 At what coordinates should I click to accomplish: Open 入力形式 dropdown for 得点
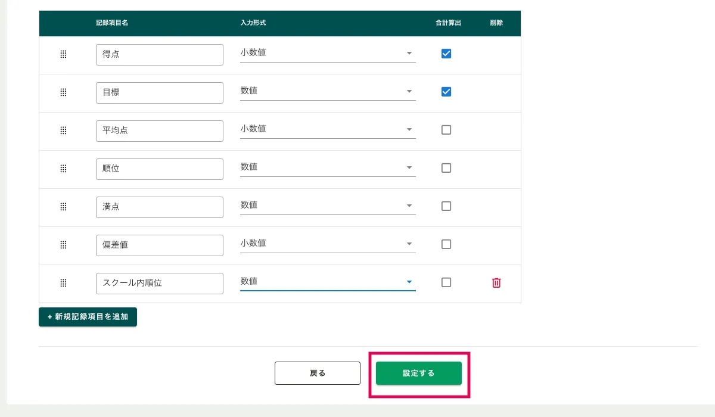click(x=327, y=53)
